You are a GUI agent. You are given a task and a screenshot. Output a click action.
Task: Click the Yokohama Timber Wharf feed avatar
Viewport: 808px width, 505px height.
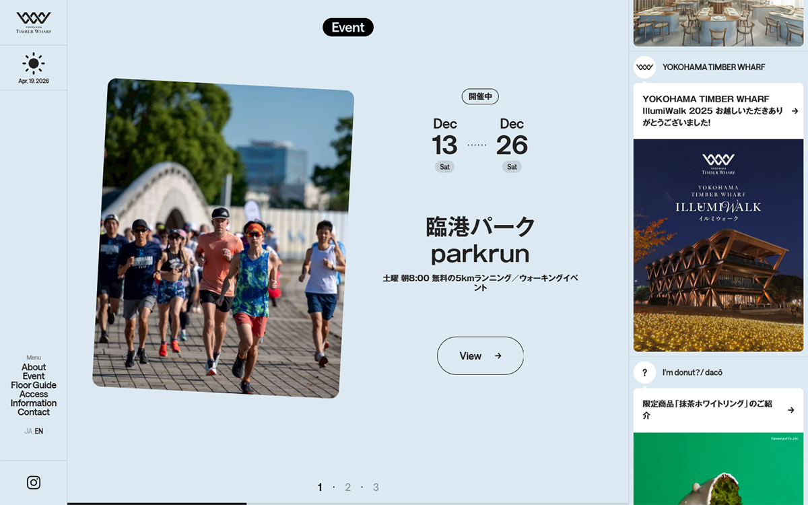[644, 67]
